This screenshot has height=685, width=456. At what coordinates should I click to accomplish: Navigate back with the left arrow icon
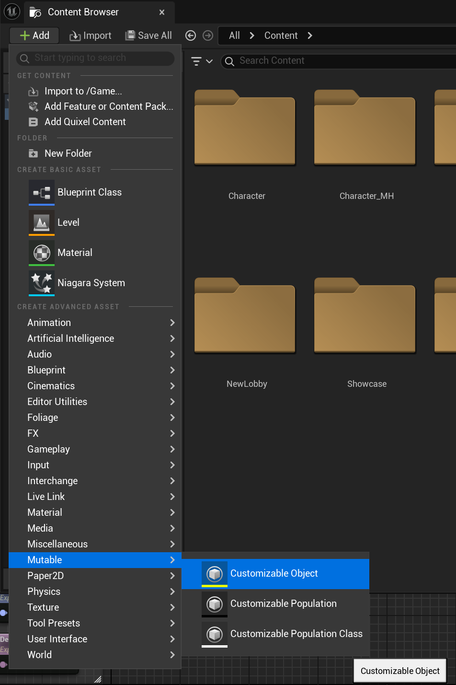point(191,35)
